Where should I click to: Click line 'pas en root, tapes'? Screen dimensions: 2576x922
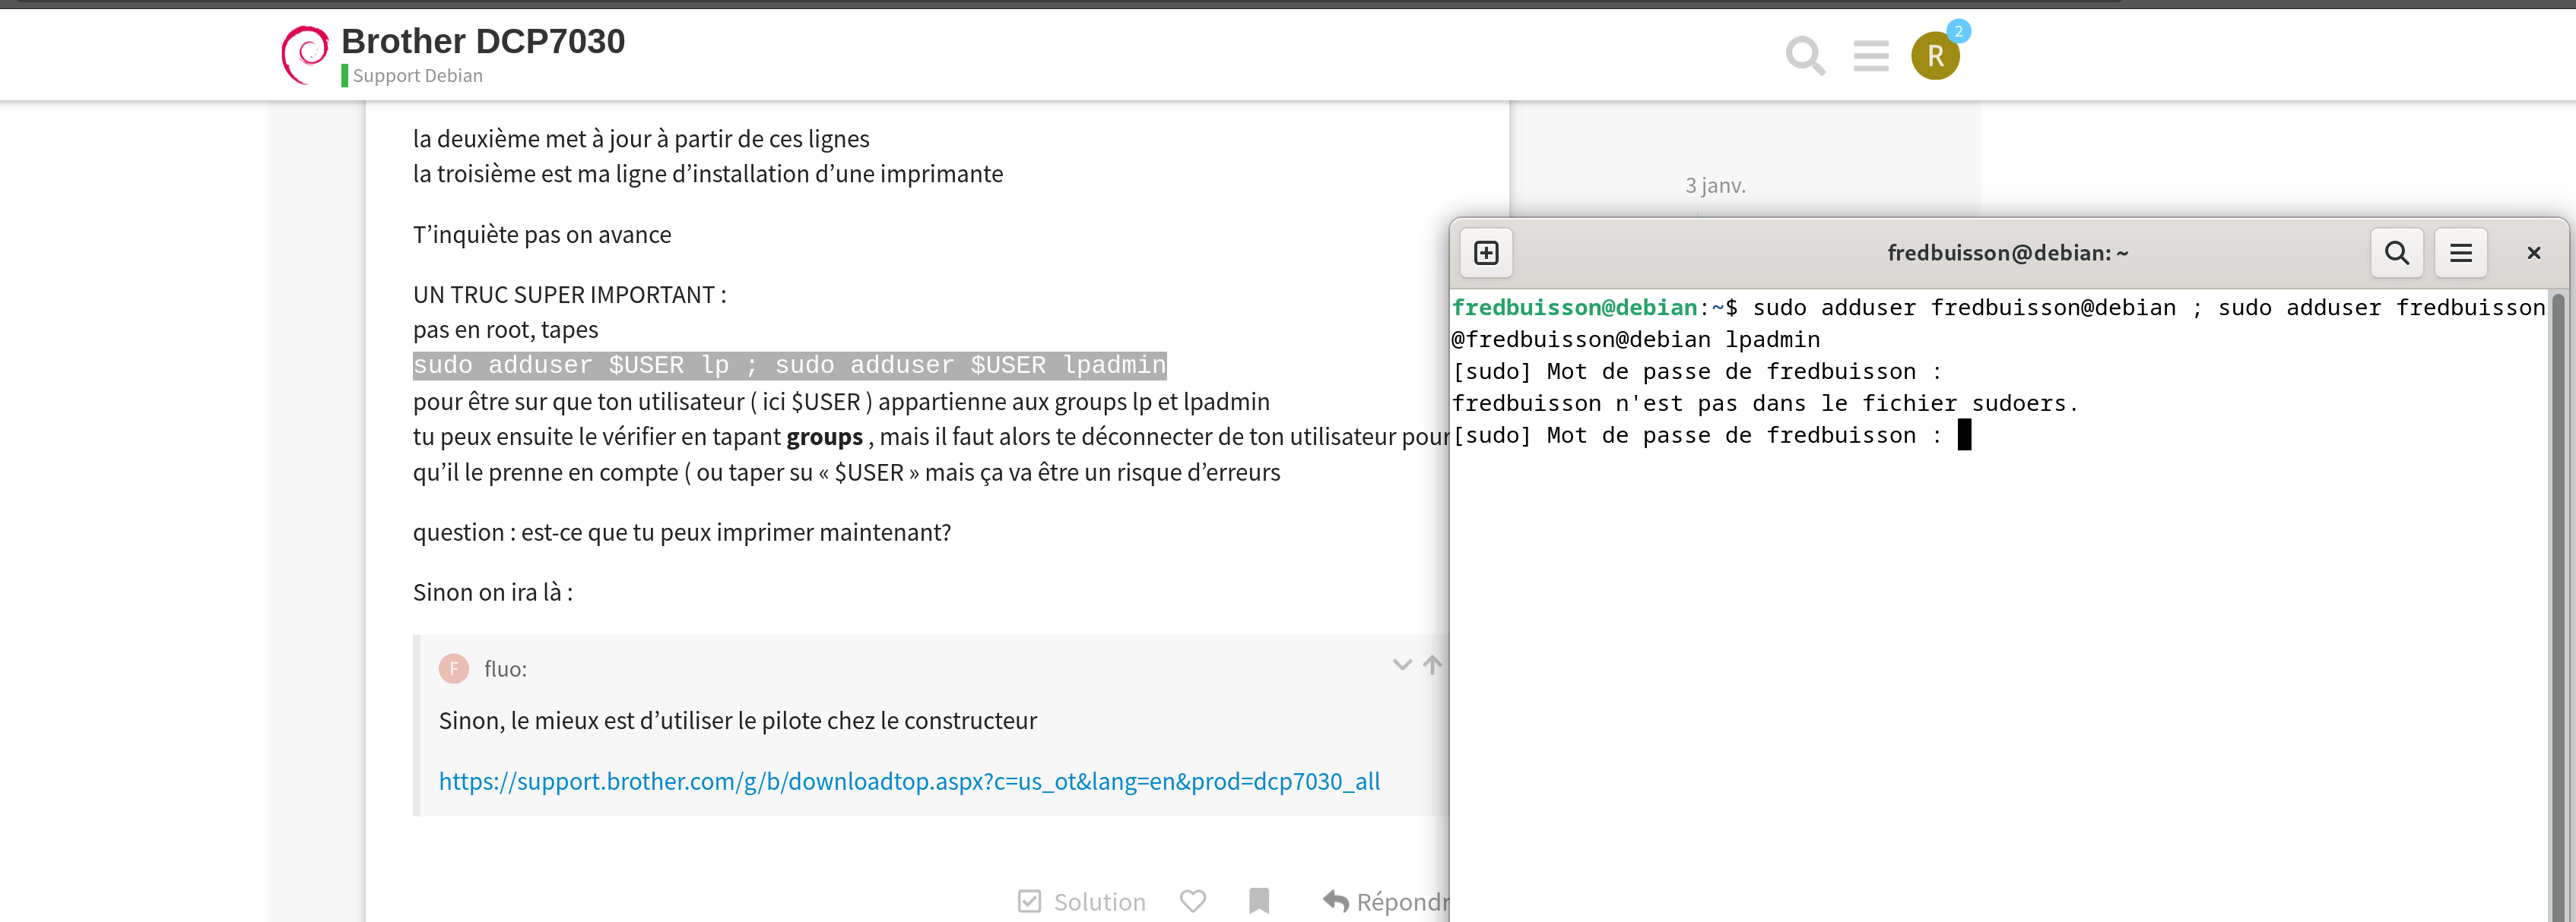(x=506, y=330)
